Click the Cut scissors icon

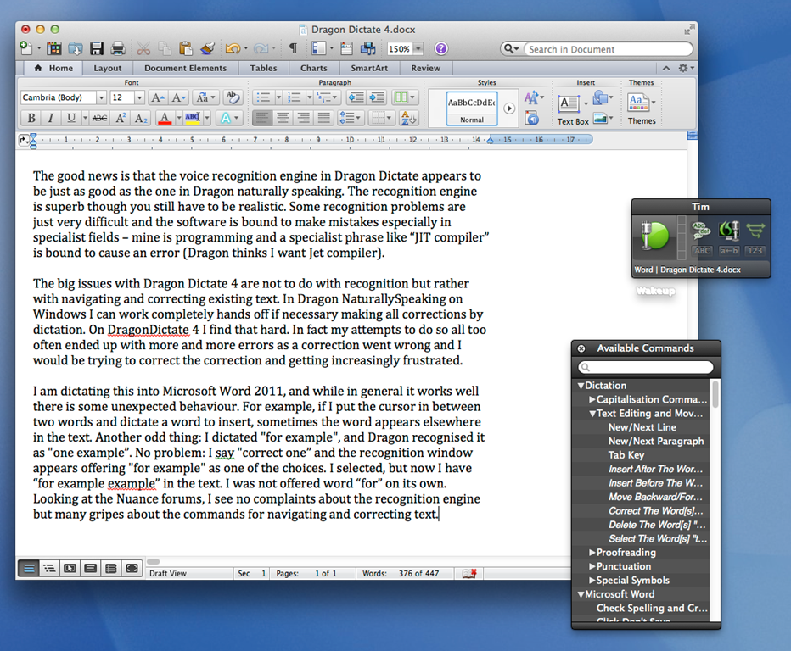tap(143, 49)
